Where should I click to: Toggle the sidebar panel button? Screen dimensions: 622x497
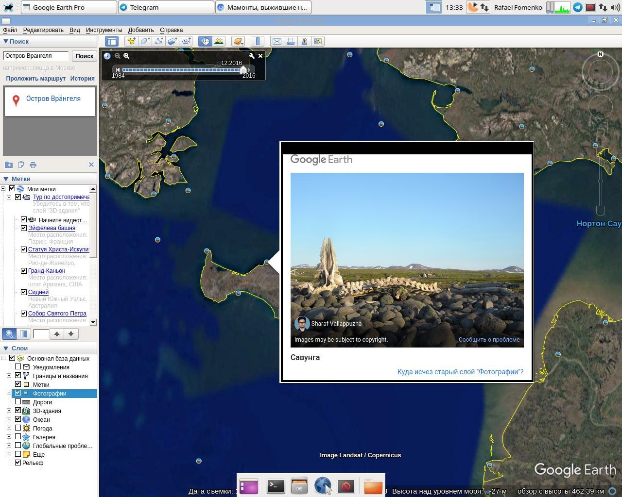111,41
